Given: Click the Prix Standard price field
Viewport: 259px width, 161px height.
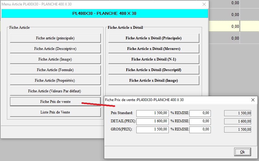Looking at the screenshot, I should [152, 113].
